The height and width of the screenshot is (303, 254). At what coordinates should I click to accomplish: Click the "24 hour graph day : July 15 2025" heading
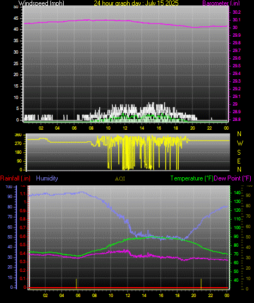[136, 3]
